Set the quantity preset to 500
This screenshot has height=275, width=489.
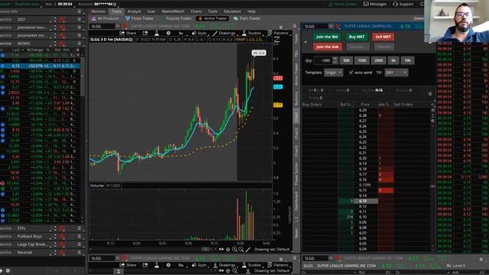click(x=346, y=60)
